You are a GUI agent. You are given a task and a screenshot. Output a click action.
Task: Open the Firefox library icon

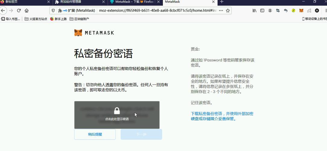click(x=255, y=11)
